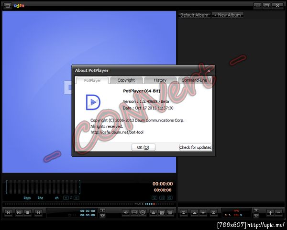Skip to the next track
287x230 pixels.
pos(38,212)
